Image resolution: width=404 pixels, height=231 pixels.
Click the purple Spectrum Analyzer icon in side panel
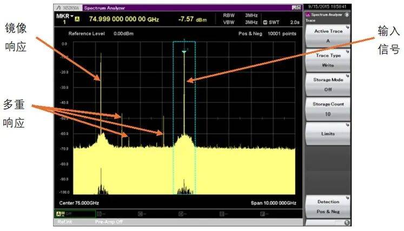coord(308,15)
